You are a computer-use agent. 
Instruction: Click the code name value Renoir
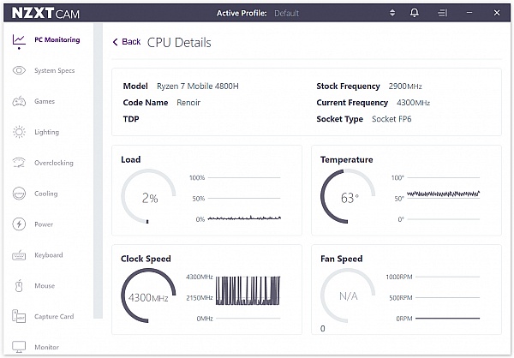pos(188,103)
